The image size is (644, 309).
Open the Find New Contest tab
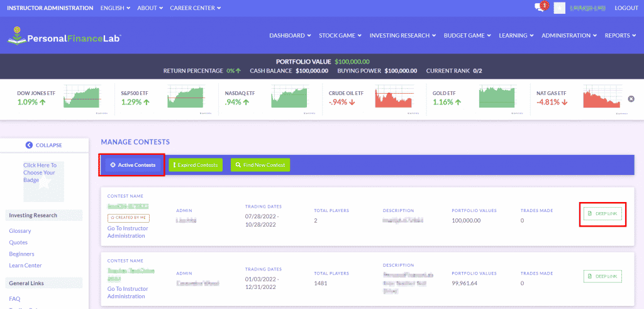tap(260, 165)
